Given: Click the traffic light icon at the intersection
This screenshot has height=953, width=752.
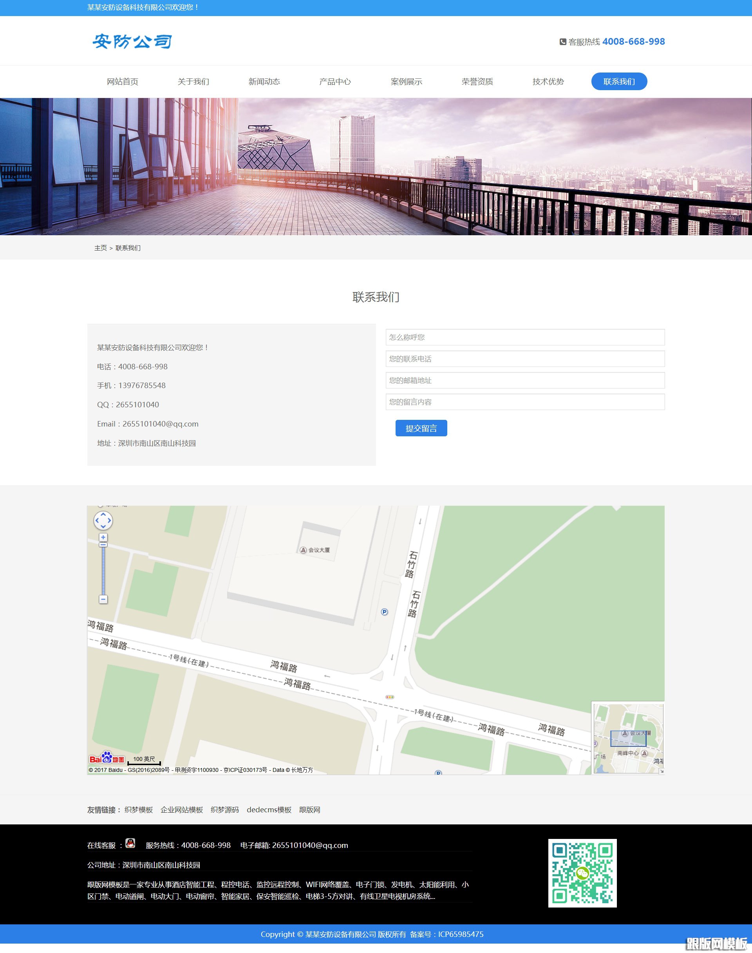Looking at the screenshot, I should (390, 697).
